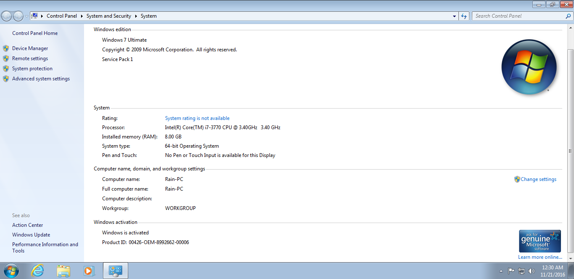Click the computer icon in address bar
Image resolution: width=574 pixels, height=279 pixels.
[x=35, y=16]
